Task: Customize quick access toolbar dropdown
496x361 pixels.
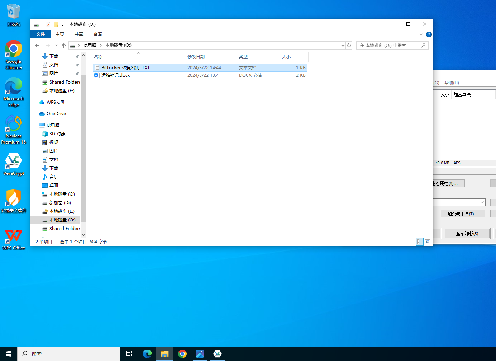Action: 62,24
